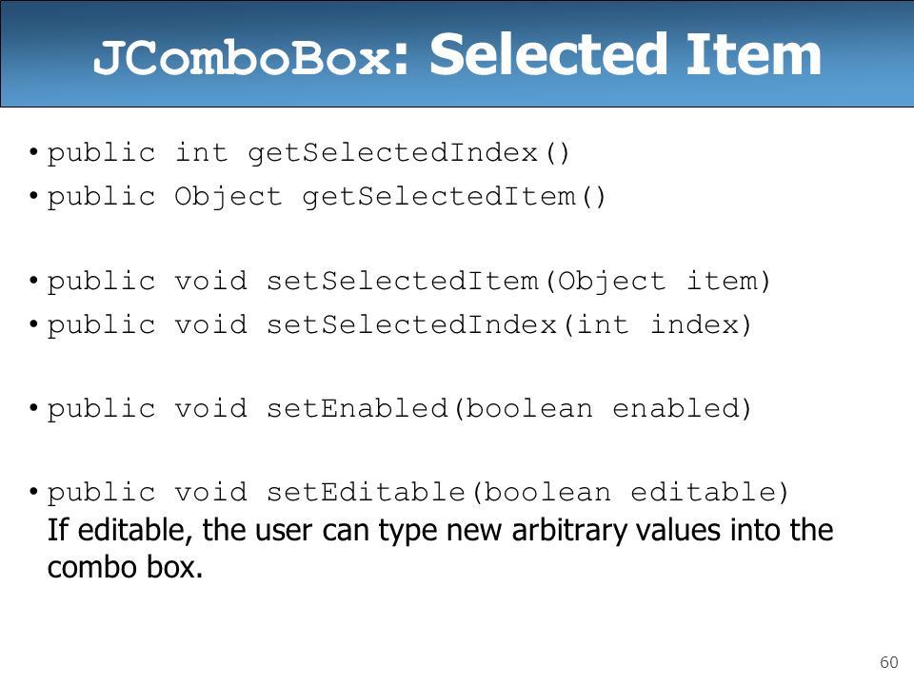Click the setSelectedItem(Object item) line
Viewport: 914px width, 685px height.
(408, 282)
